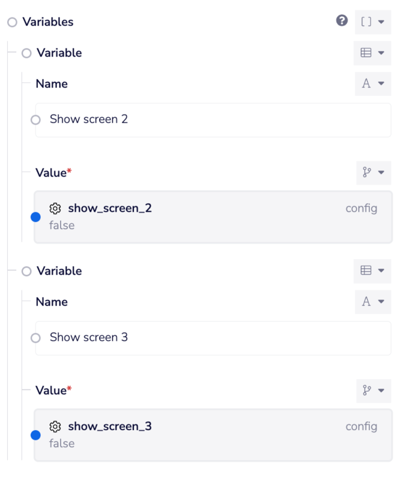
Task: Toggle the circle next to first Variable
Action: [26, 53]
